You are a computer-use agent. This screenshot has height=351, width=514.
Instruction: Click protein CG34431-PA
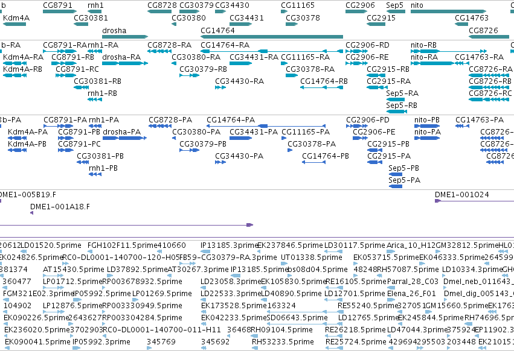(240, 138)
